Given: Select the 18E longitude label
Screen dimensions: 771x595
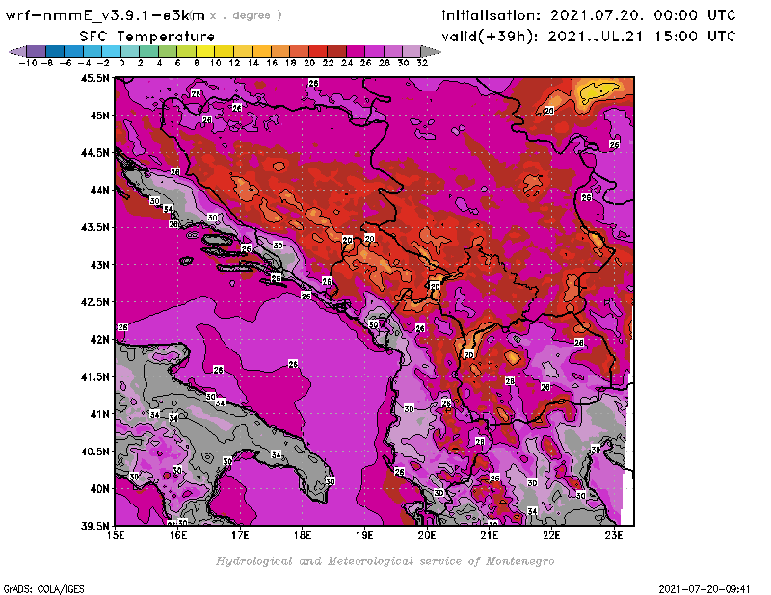Looking at the screenshot, I should tap(303, 535).
